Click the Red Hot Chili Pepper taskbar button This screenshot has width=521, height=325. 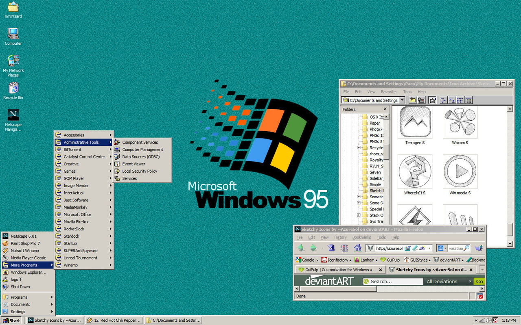click(x=114, y=321)
